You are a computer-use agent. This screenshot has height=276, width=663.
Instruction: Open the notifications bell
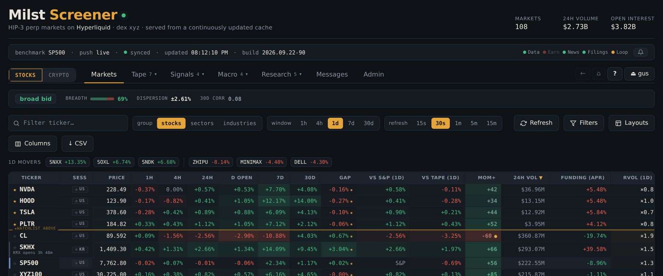coord(641,52)
